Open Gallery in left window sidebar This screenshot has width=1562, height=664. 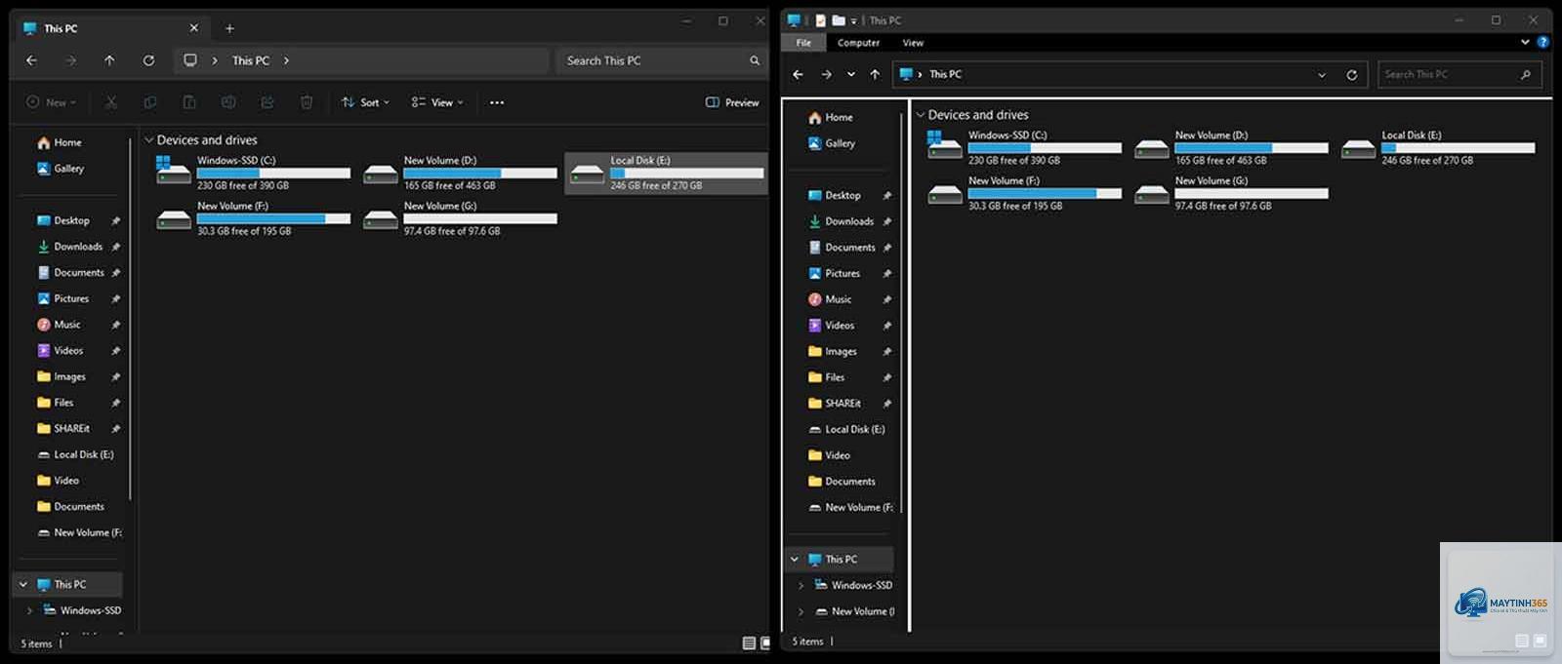point(61,169)
